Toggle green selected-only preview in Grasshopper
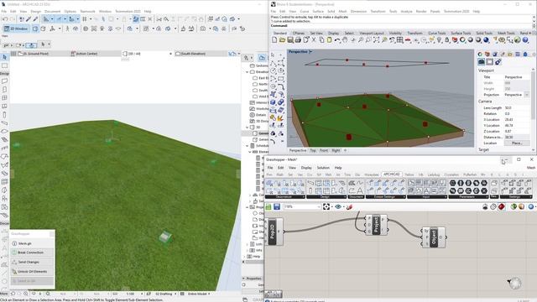The image size is (537, 302). coord(514,207)
